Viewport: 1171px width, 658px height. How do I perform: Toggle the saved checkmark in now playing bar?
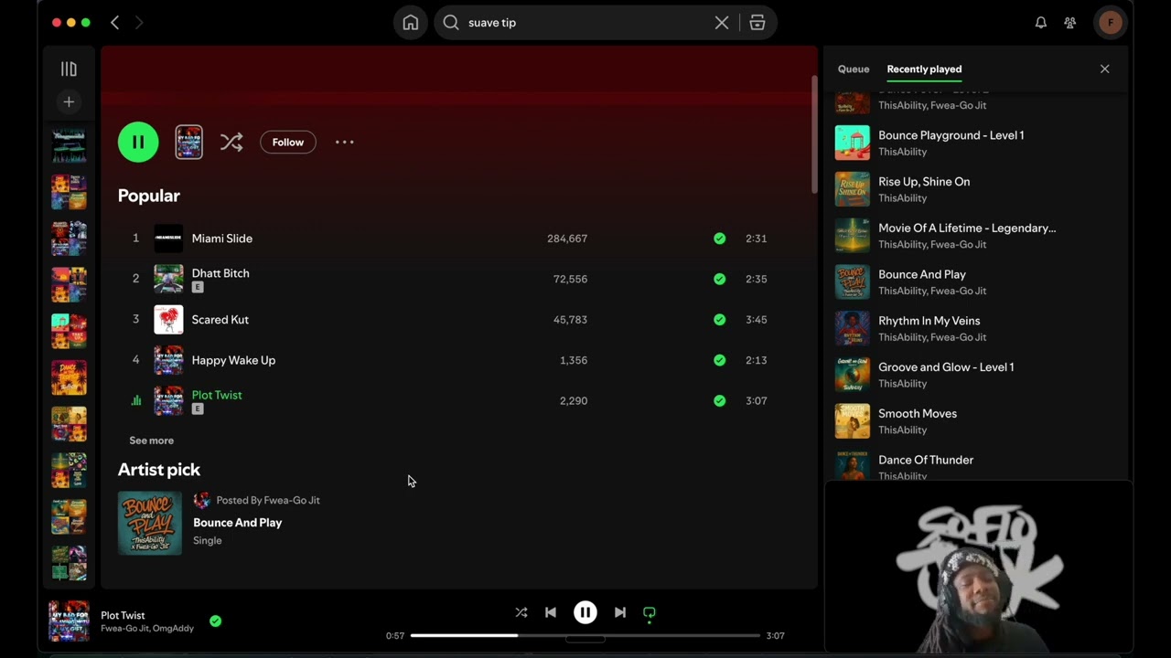(x=215, y=621)
